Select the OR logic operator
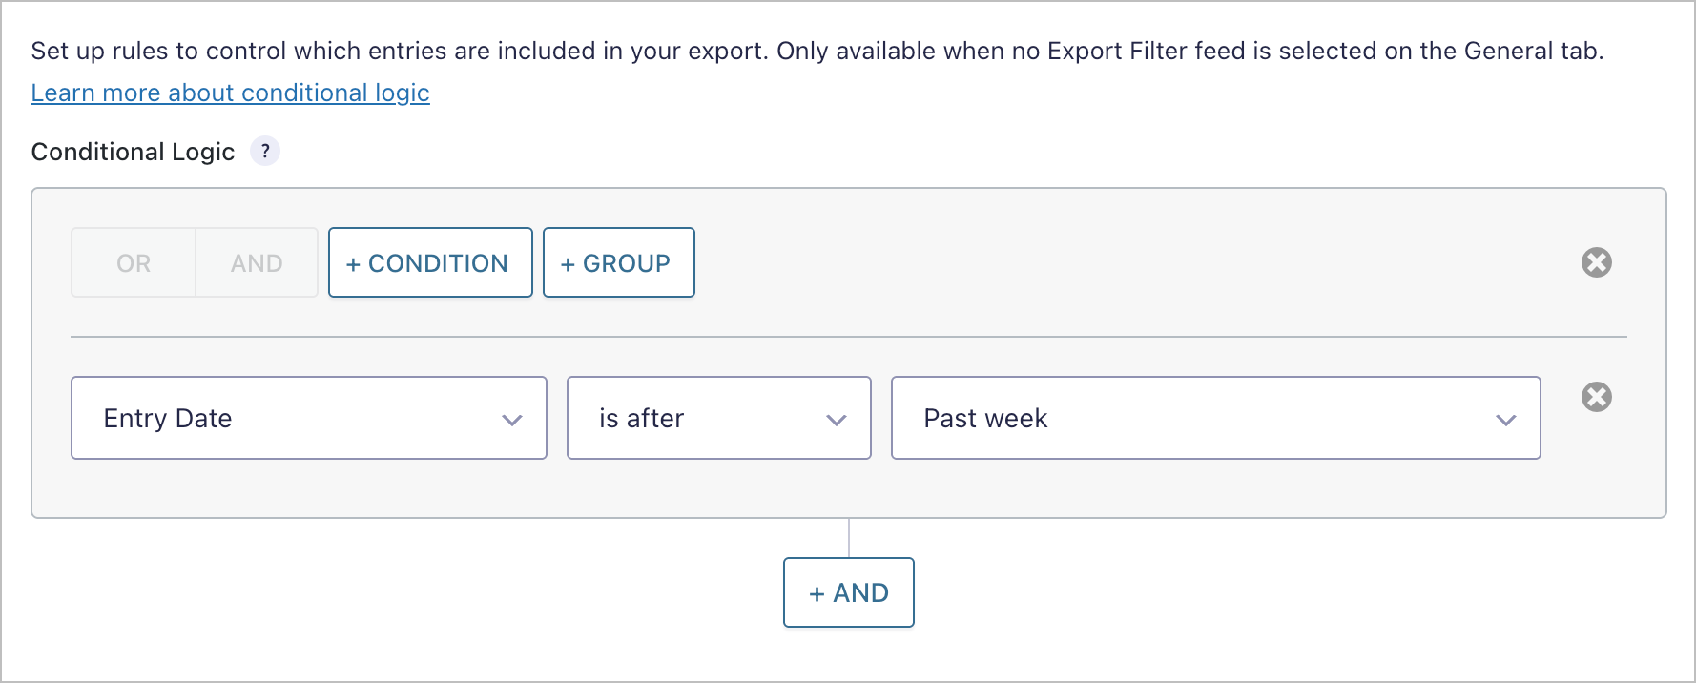This screenshot has height=683, width=1696. (x=133, y=262)
